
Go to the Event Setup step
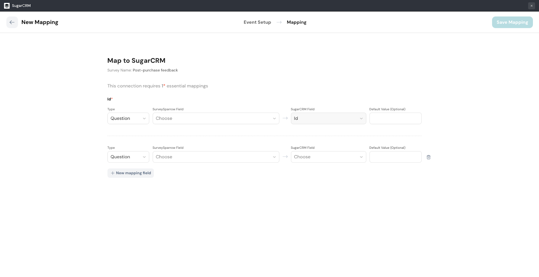(x=257, y=22)
